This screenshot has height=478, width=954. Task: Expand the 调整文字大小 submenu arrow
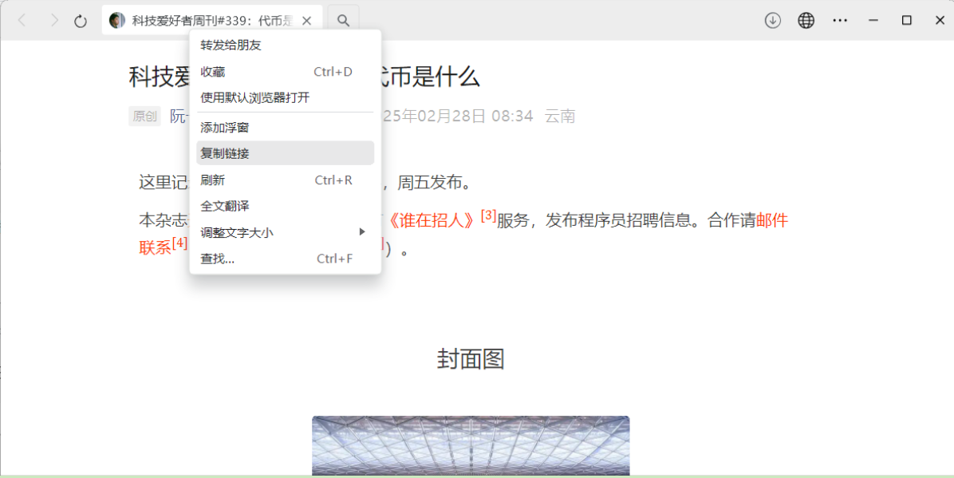361,232
